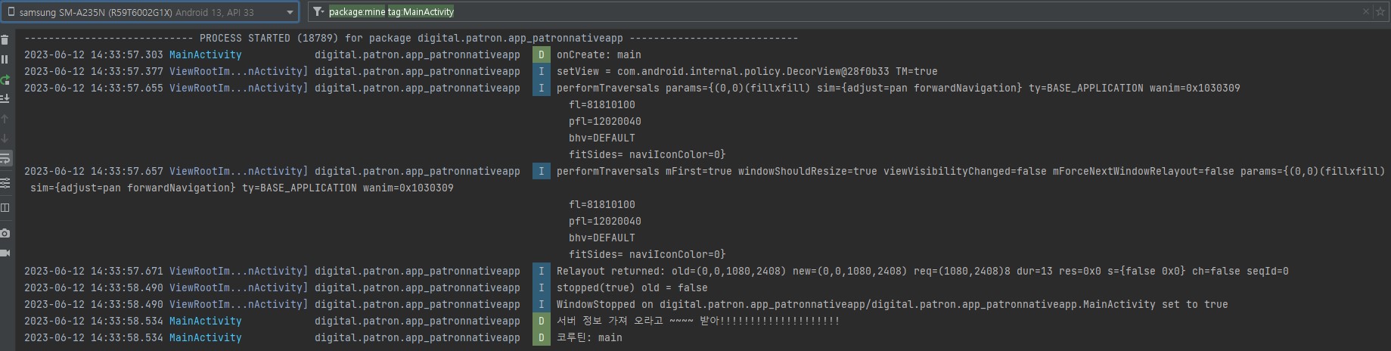Image resolution: width=1391 pixels, height=351 pixels.
Task: Click the D level badge on the 서버 정보 row
Action: tap(542, 321)
